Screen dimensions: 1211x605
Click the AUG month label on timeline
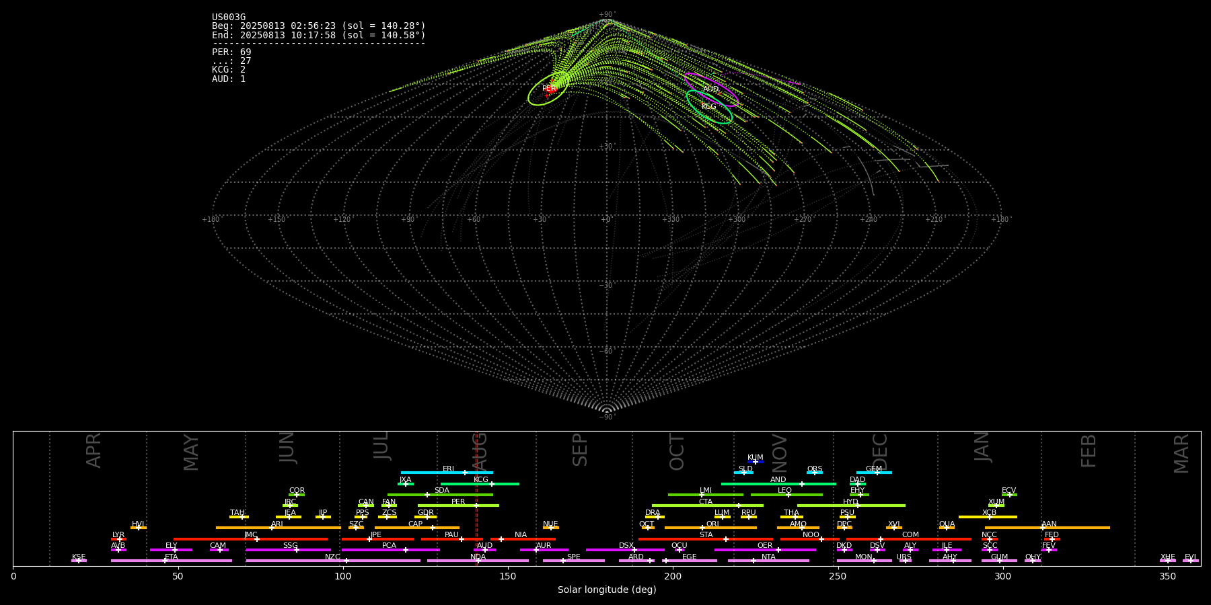click(480, 450)
